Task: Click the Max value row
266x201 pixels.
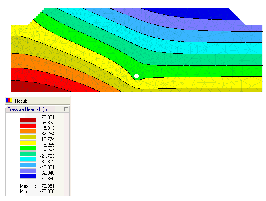Action: 37,186
